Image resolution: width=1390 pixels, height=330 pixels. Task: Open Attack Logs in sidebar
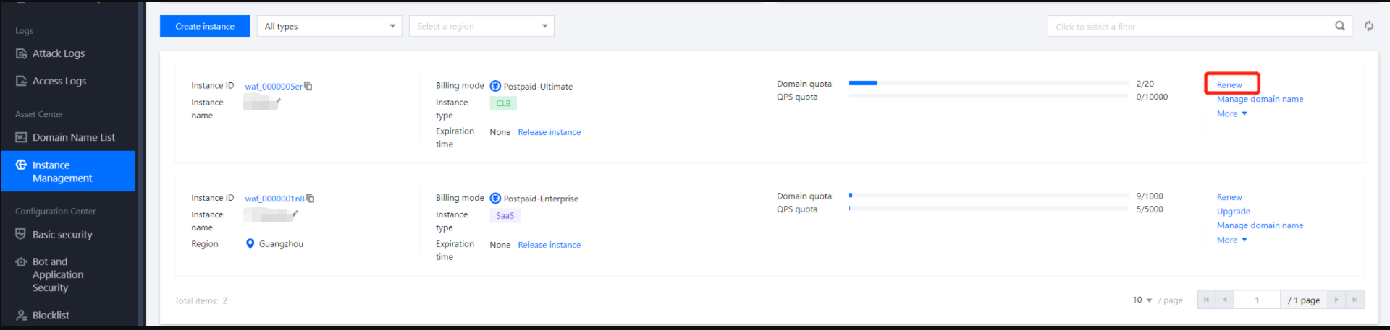click(x=59, y=53)
